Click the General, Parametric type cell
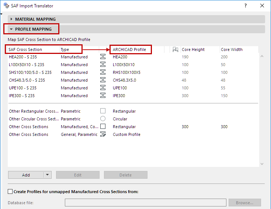Viewport: 271px width, 209px height. 79,134
